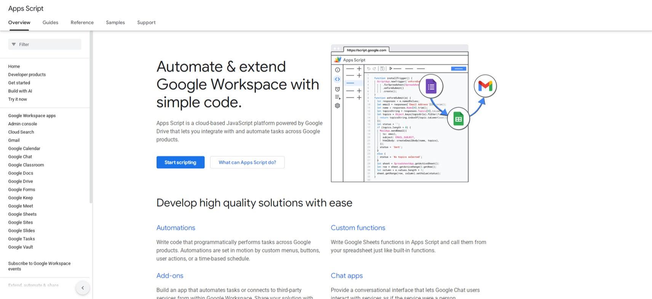
Task: Open the Overview tab
Action: [x=19, y=22]
